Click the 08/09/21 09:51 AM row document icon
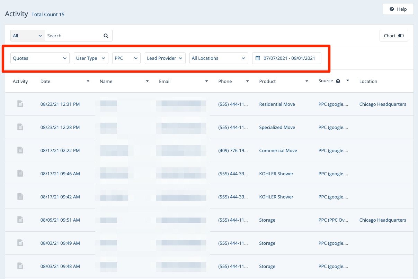Screen dimensions: 418x279 point(20,220)
